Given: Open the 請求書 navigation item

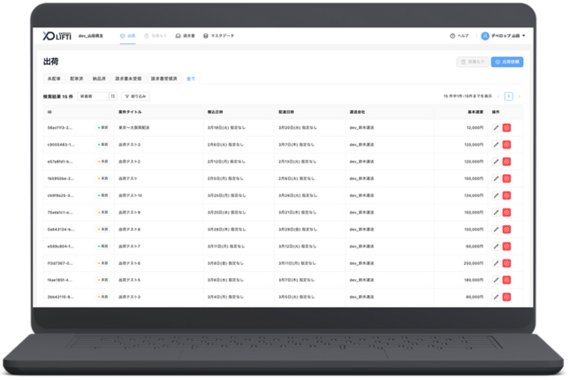Looking at the screenshot, I should point(185,36).
